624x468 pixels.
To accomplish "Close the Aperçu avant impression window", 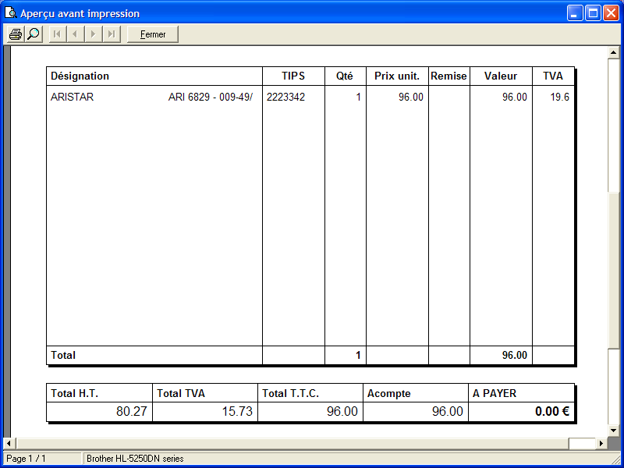I will coord(611,13).
